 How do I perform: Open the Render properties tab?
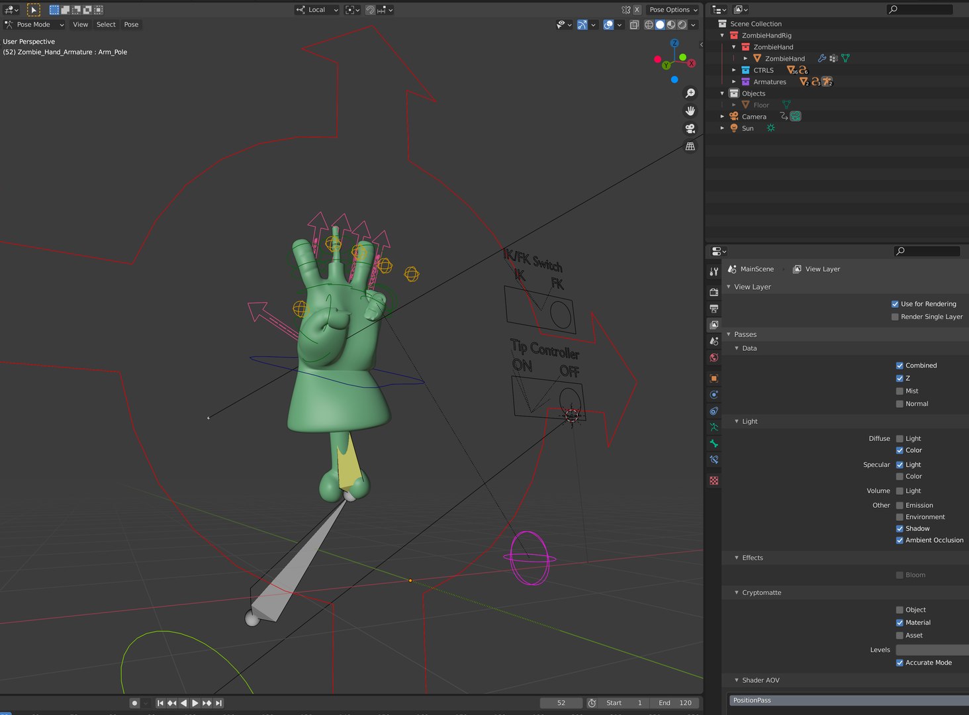(714, 292)
